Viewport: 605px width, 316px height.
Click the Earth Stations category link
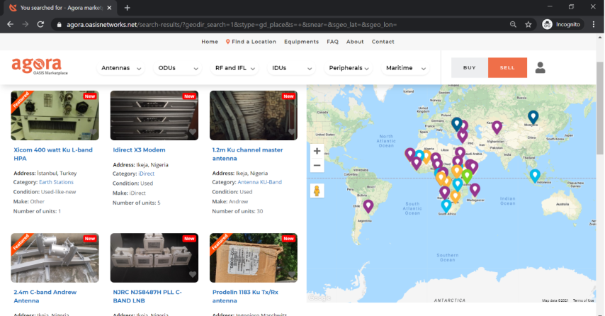[56, 182]
